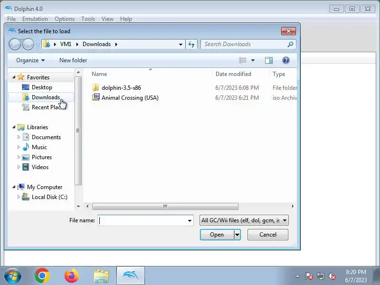Open the Open button split arrow
This screenshot has width=380, height=285.
[237, 235]
